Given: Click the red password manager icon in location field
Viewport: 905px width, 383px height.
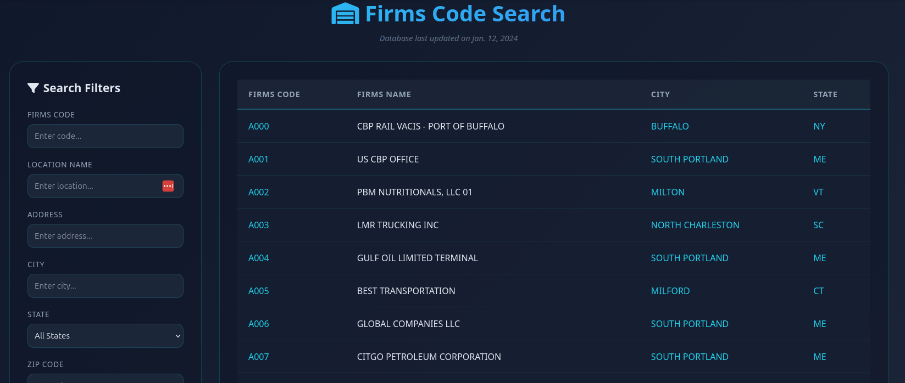Looking at the screenshot, I should pos(168,186).
